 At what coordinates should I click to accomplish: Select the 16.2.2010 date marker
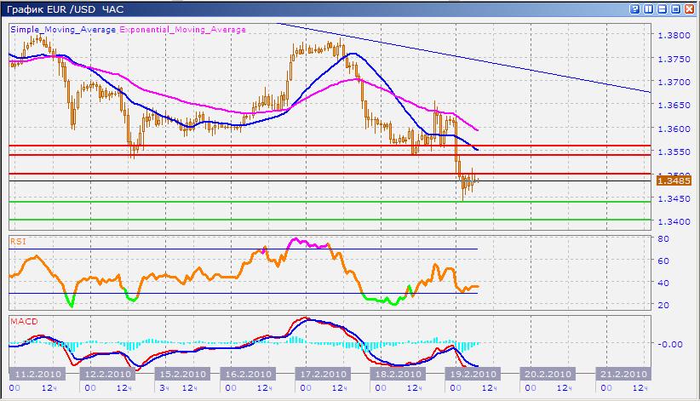pyautogui.click(x=250, y=374)
